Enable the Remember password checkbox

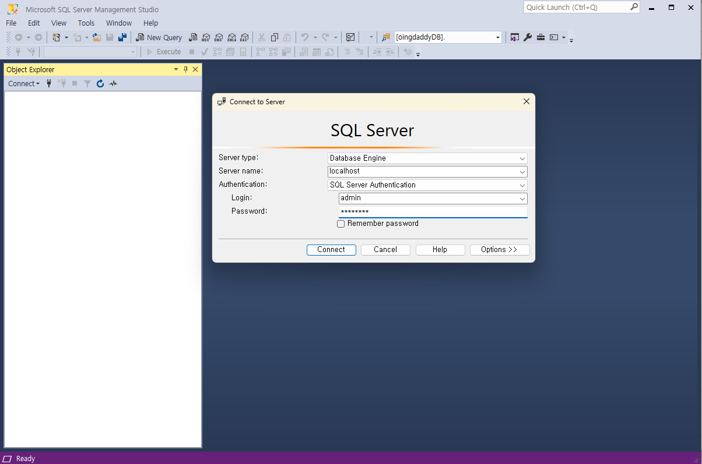341,224
